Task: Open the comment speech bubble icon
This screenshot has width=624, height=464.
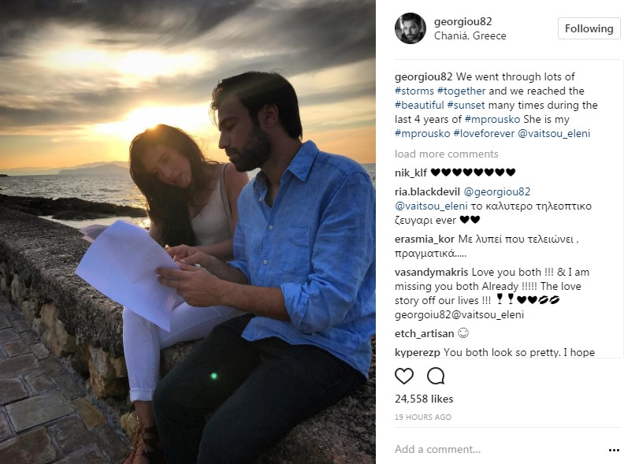Action: click(x=436, y=376)
